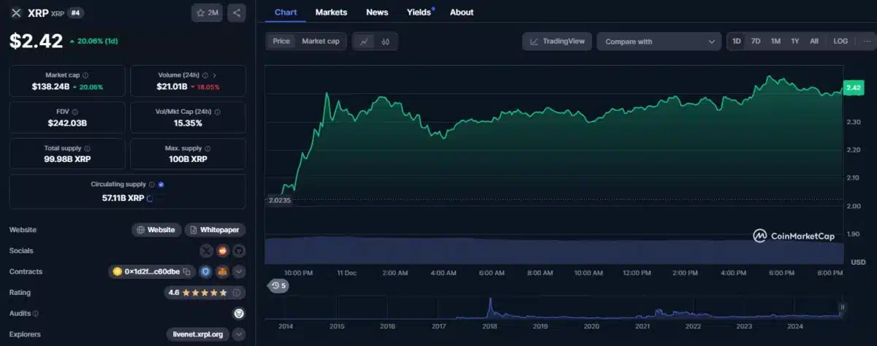
Task: Click the 57.11B XRP circulating supply value
Action: click(123, 197)
